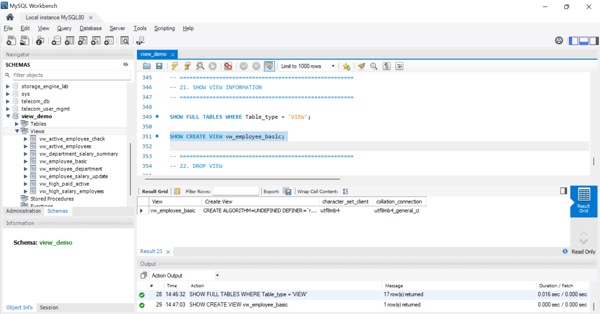This screenshot has width=600, height=314.
Task: Commit the current transaction
Action: click(x=244, y=66)
